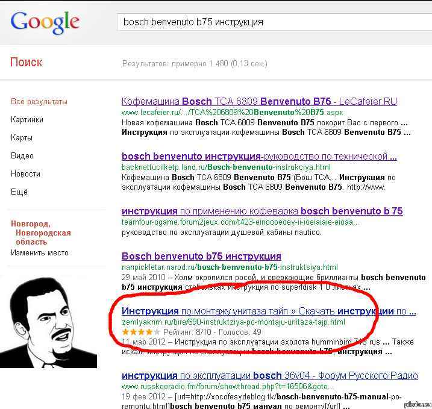432x409 pixels.
Task: Switch to Карты results
Action: point(22,137)
